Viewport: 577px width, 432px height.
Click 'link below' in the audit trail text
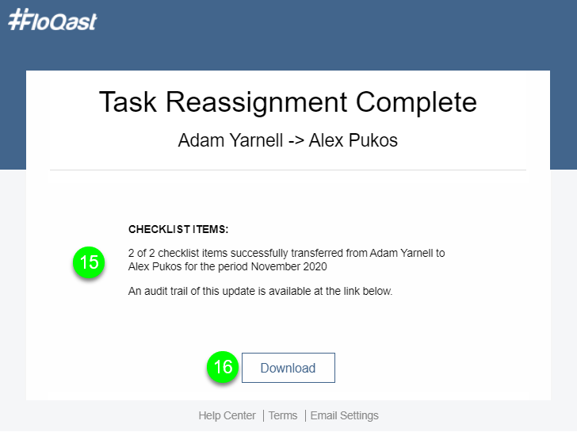tap(365, 291)
